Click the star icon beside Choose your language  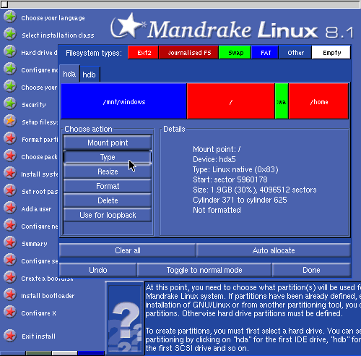coord(10,17)
